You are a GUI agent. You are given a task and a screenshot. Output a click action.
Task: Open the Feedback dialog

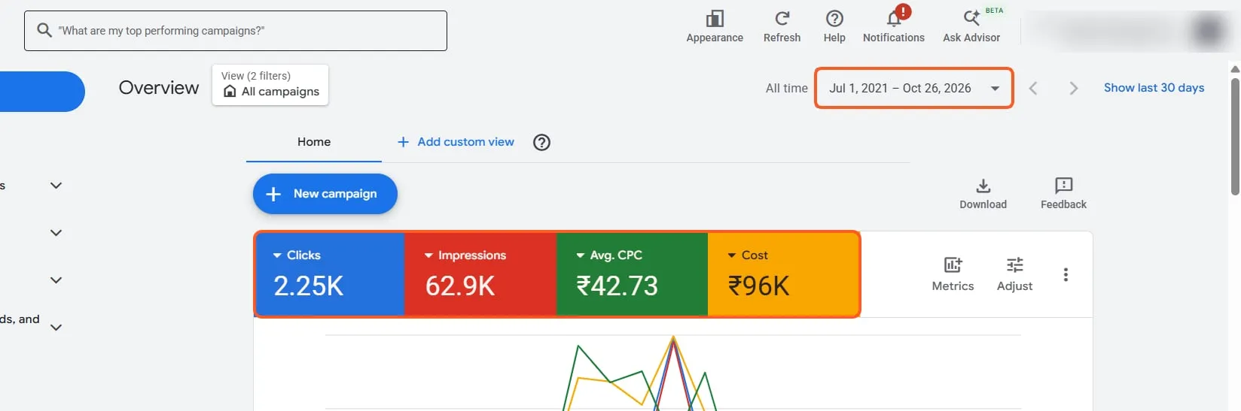point(1063,194)
